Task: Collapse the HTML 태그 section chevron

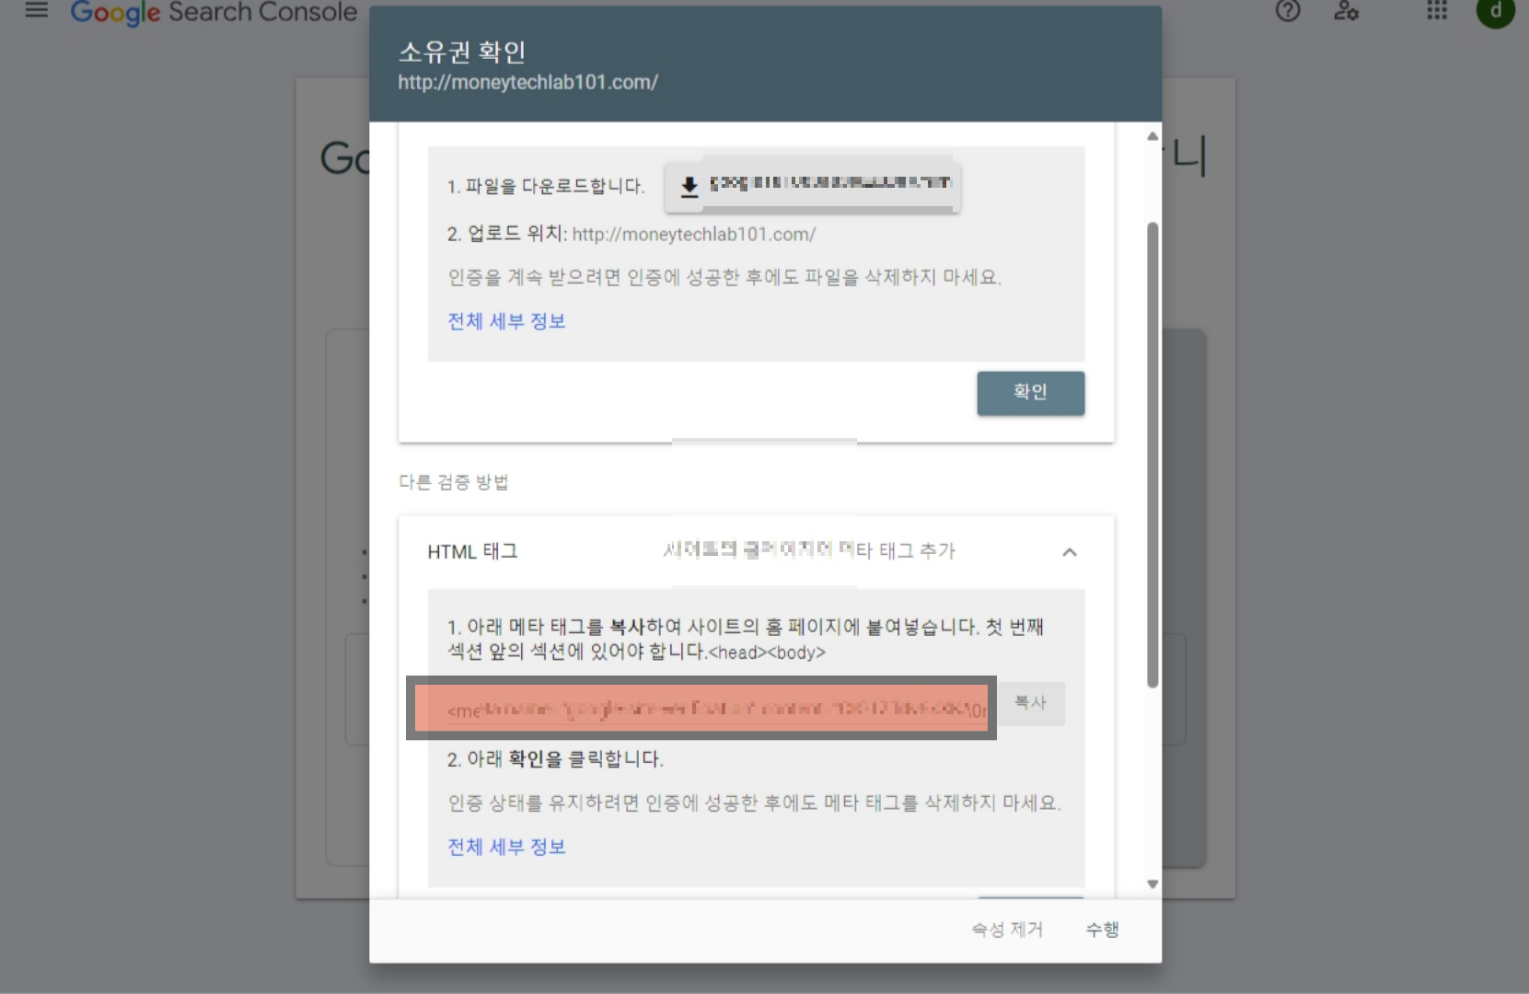Action: pos(1069,552)
